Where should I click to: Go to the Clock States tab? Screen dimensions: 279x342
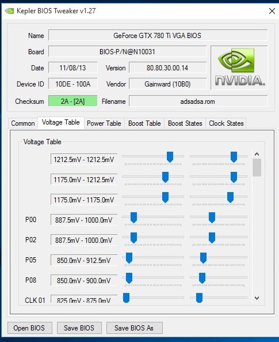(x=226, y=123)
